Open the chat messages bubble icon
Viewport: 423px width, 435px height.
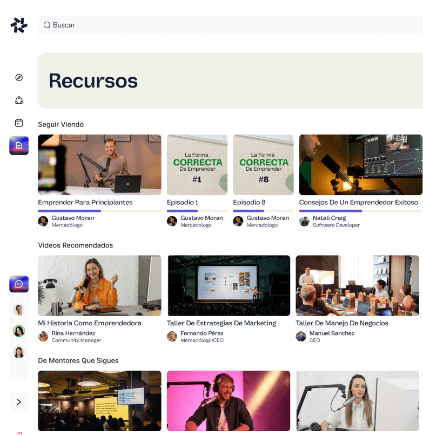pyautogui.click(x=19, y=284)
